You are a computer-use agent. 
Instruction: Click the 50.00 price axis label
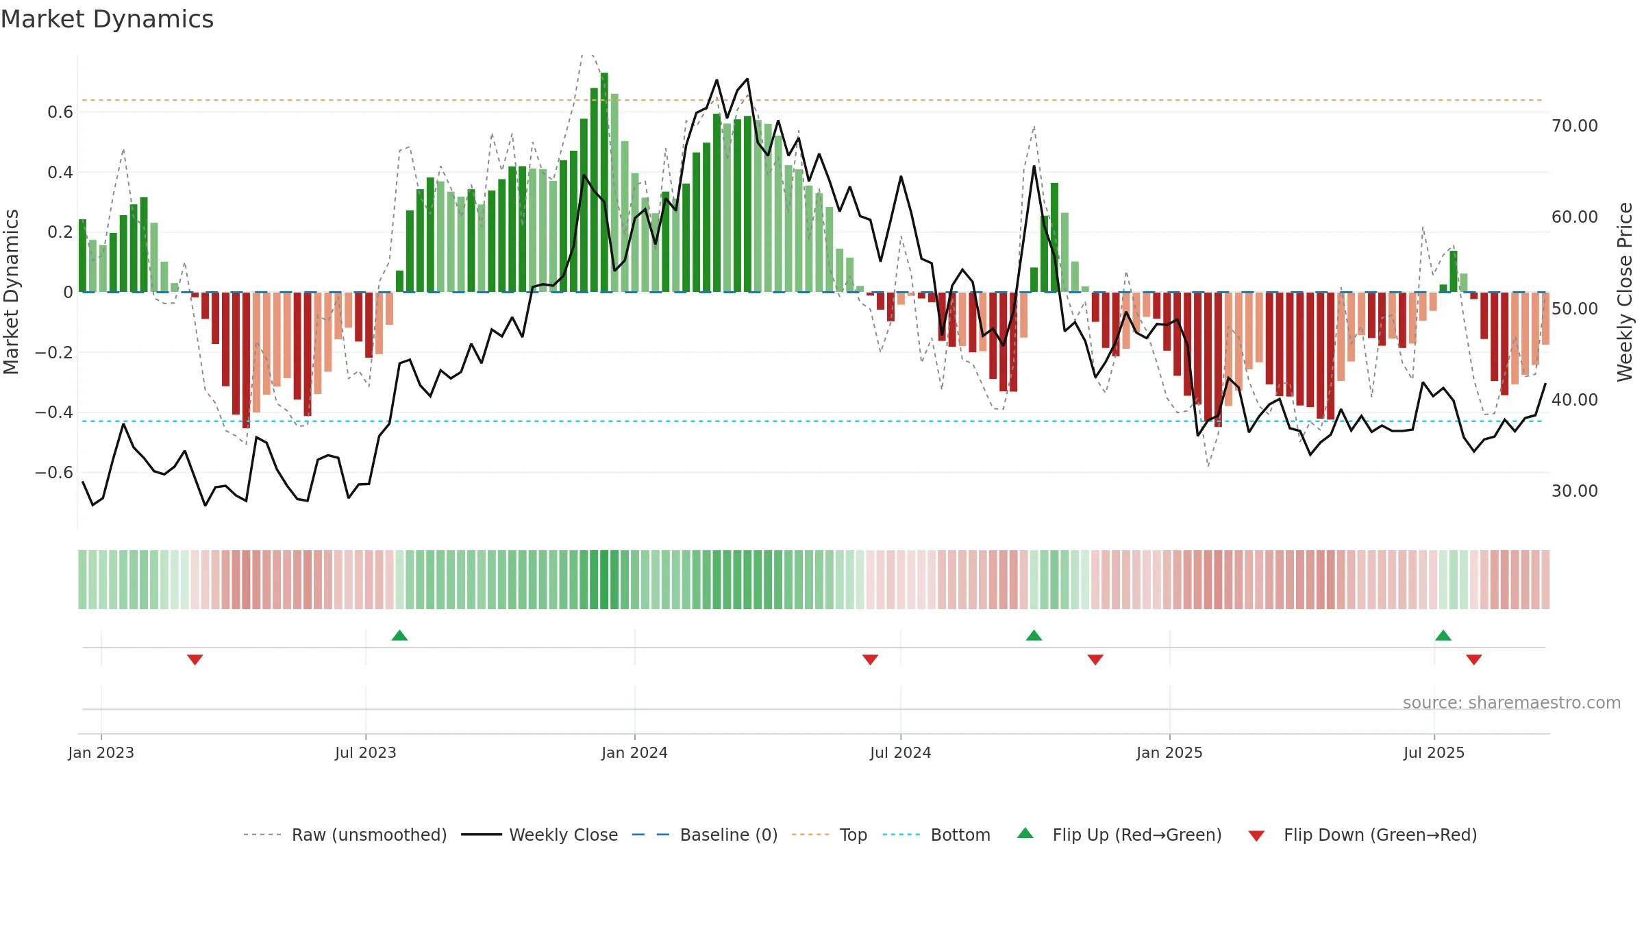coord(1575,309)
